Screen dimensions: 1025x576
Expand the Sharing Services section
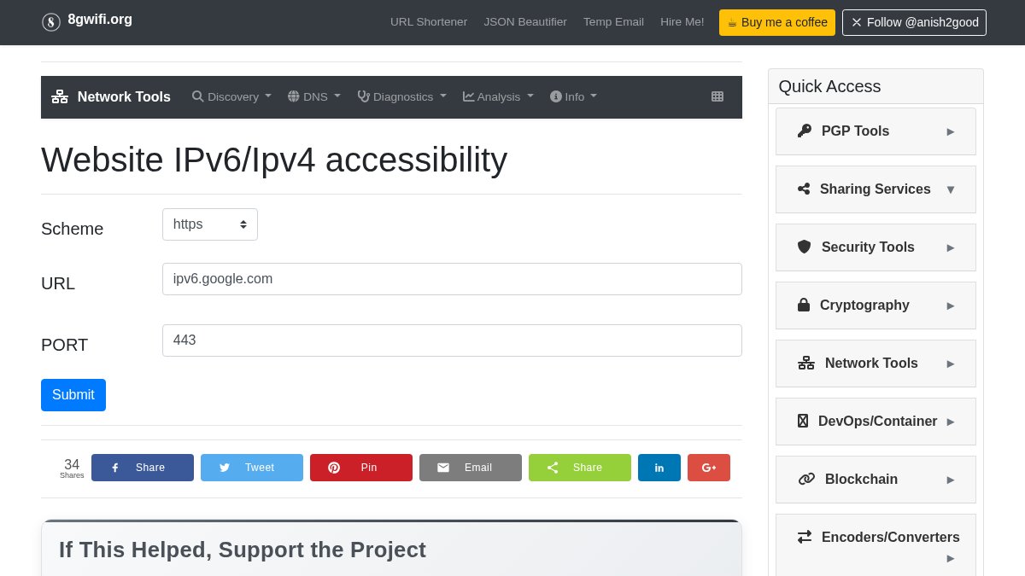click(876, 189)
